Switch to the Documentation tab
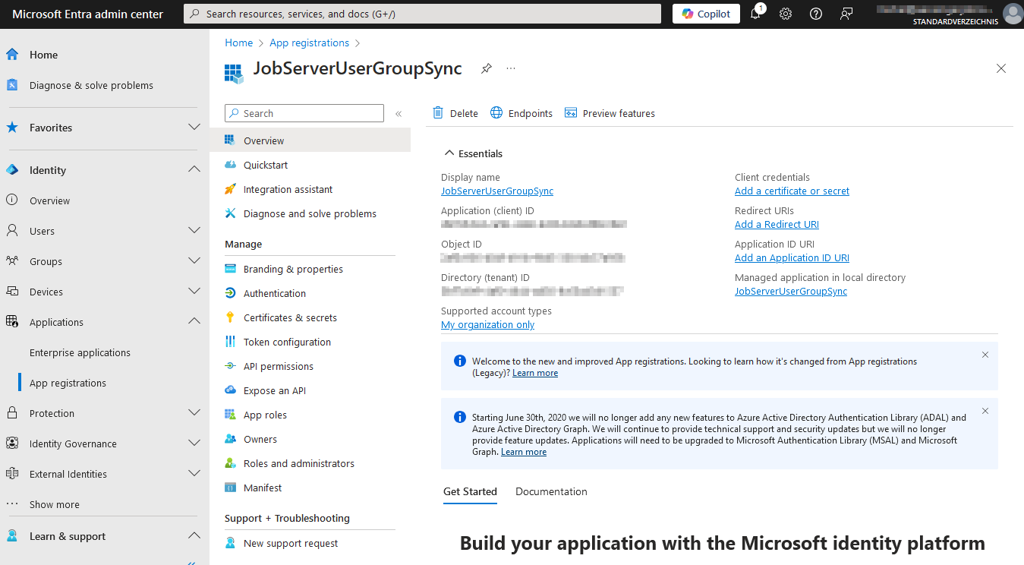 (551, 491)
